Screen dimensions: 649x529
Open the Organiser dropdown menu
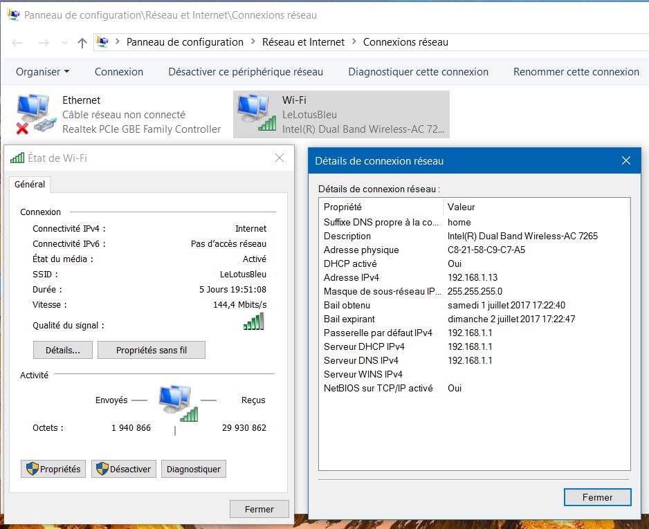click(42, 72)
